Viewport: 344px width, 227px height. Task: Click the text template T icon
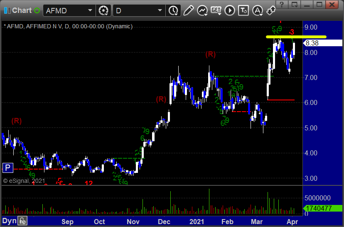click(243, 10)
